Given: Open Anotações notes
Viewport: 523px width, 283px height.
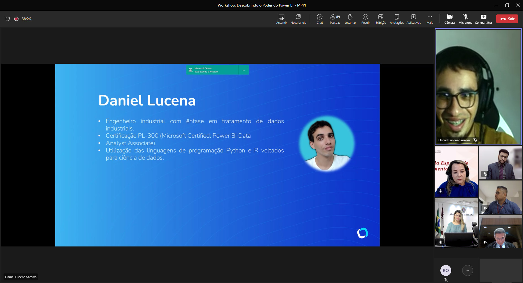Looking at the screenshot, I should click(397, 19).
